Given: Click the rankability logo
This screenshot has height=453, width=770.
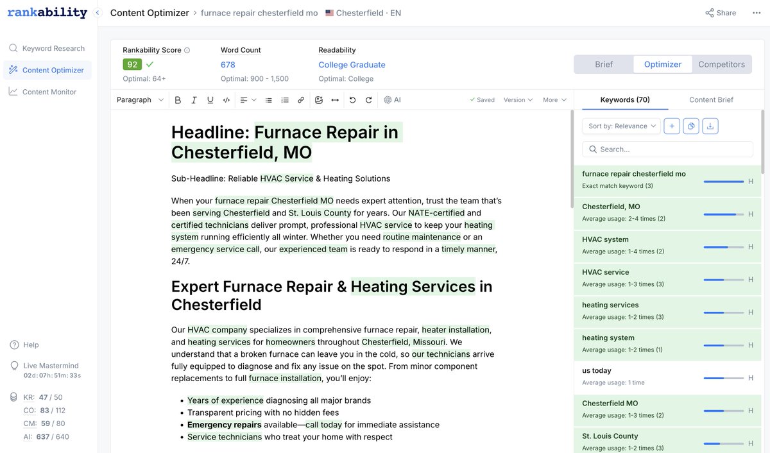Looking at the screenshot, I should click(x=47, y=12).
